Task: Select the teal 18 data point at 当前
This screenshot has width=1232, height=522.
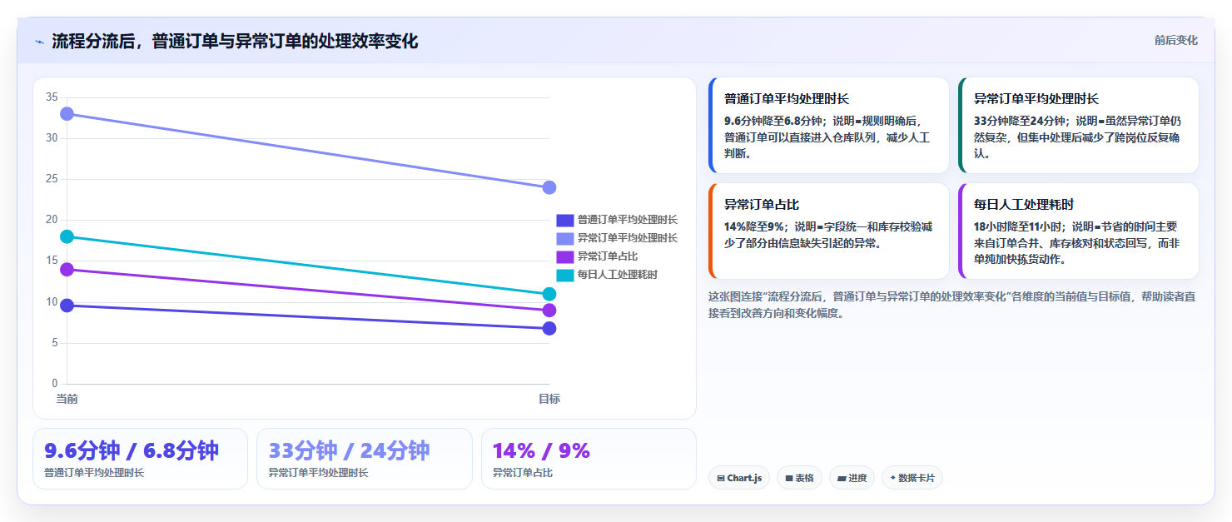Action: tap(67, 236)
